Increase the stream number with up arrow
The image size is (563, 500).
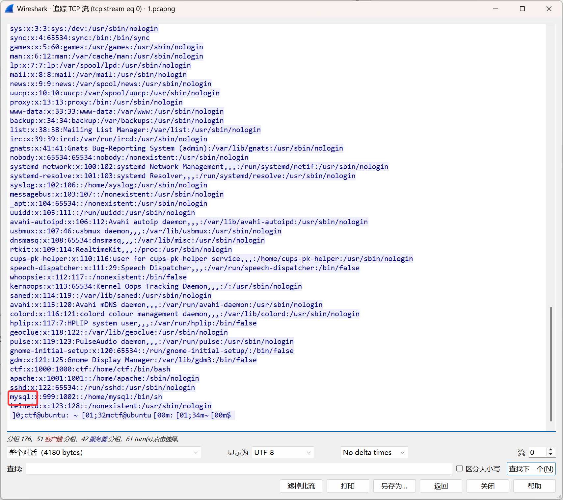(550, 450)
